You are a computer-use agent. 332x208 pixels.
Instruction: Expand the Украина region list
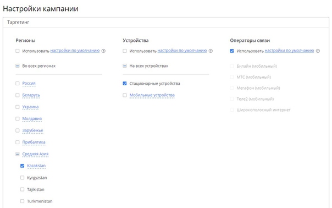point(30,107)
